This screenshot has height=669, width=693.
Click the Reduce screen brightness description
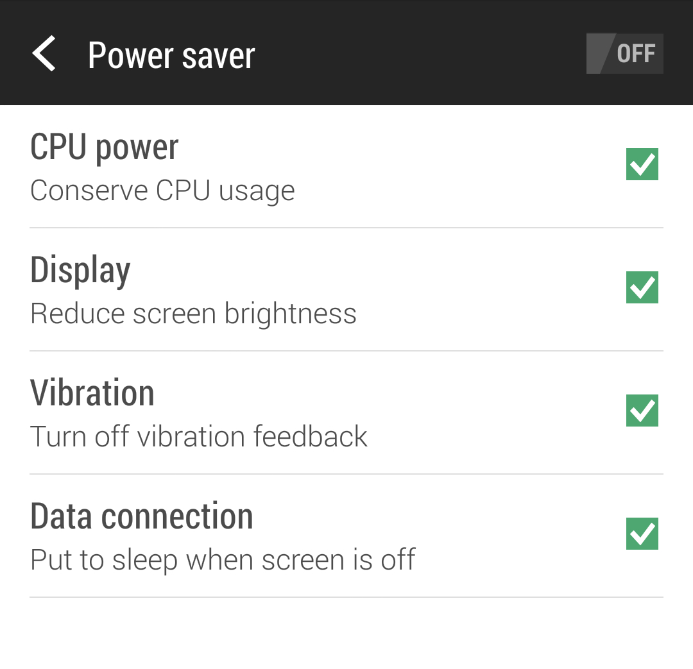click(193, 314)
